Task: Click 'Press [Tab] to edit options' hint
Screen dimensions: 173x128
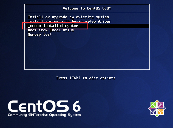Action: (x=86, y=78)
